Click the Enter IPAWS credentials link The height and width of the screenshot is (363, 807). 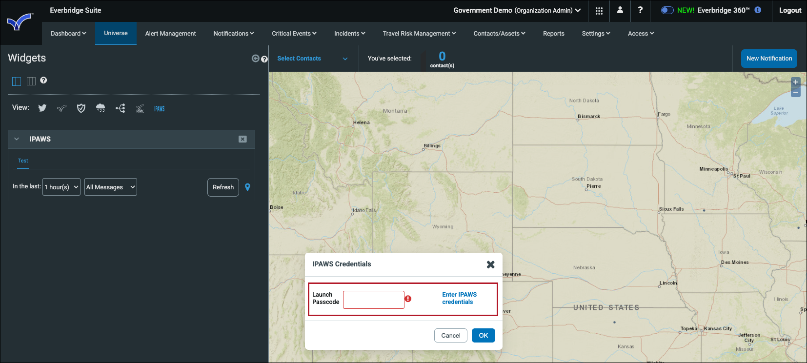(460, 299)
